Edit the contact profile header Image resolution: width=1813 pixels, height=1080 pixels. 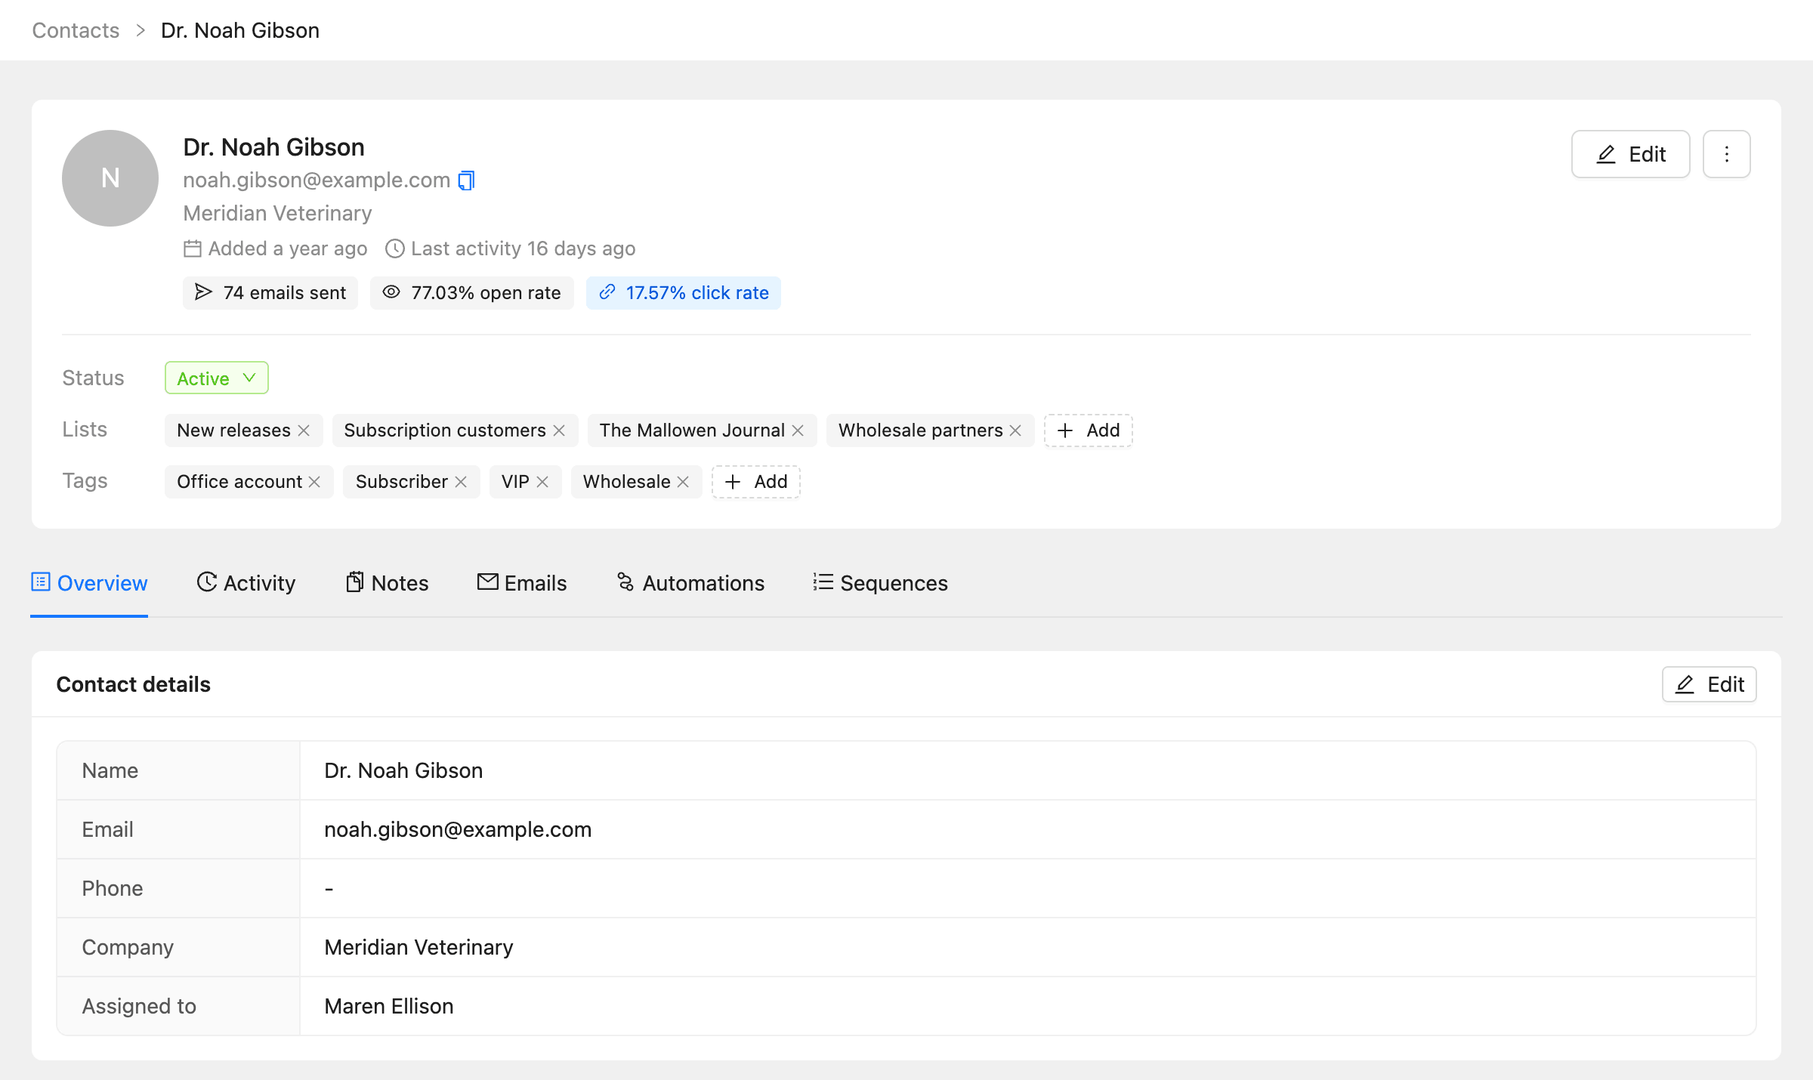click(x=1630, y=154)
